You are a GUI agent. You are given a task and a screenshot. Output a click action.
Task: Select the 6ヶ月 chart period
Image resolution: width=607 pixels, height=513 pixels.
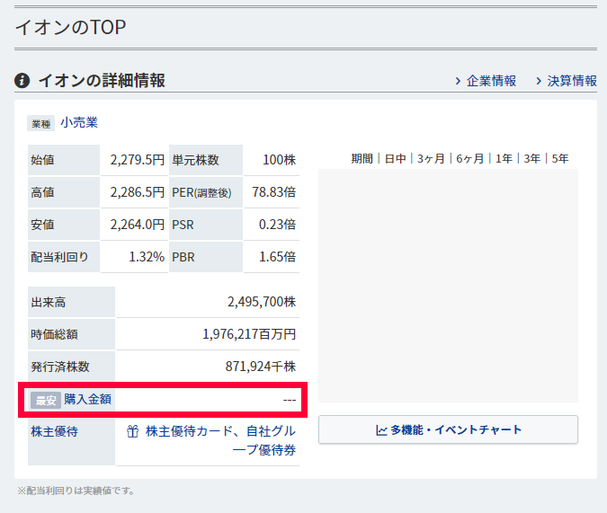(469, 159)
